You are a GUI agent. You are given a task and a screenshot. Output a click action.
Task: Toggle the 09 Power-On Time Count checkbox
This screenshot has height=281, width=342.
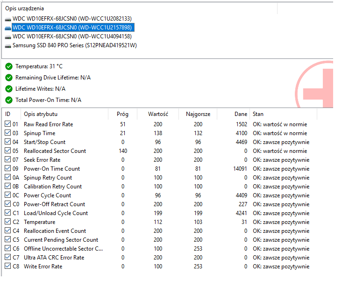[7, 168]
